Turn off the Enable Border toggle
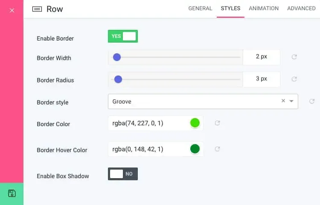 point(123,36)
